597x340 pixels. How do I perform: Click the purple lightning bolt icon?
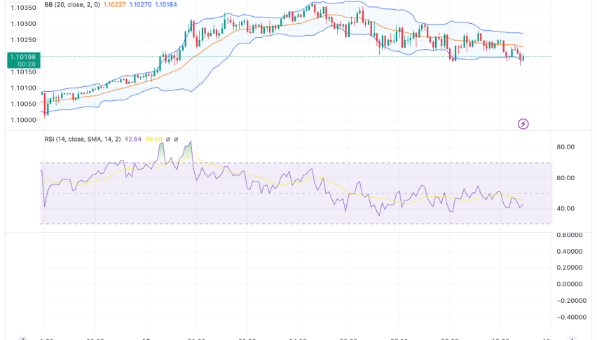(523, 124)
